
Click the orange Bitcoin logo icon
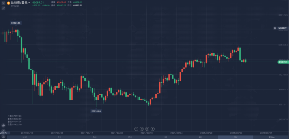click(8, 3)
